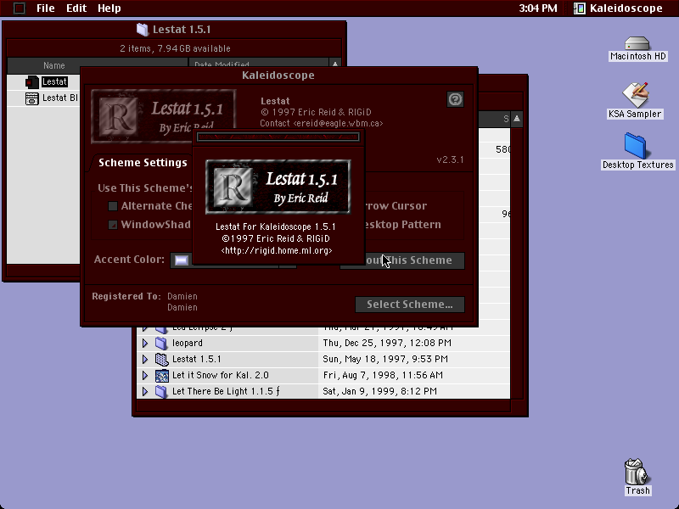Toggle the Alternate Check checkbox
Viewport: 679px width, 509px height.
click(113, 206)
